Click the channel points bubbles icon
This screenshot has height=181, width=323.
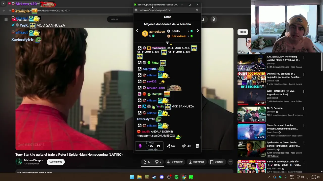169,146
